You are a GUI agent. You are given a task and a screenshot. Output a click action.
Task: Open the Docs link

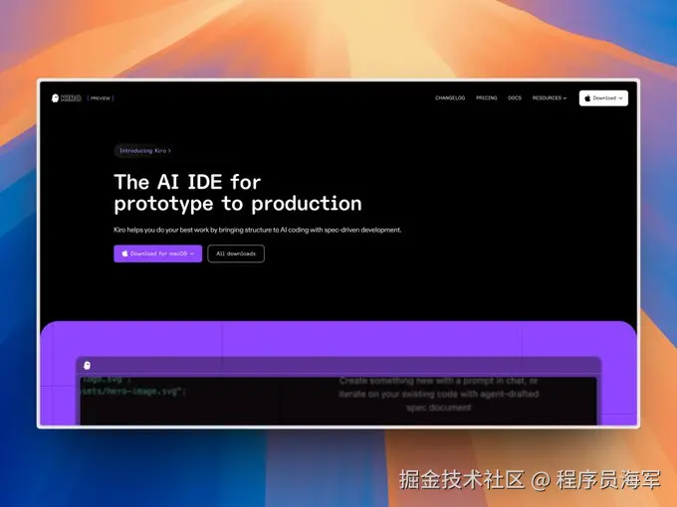515,98
